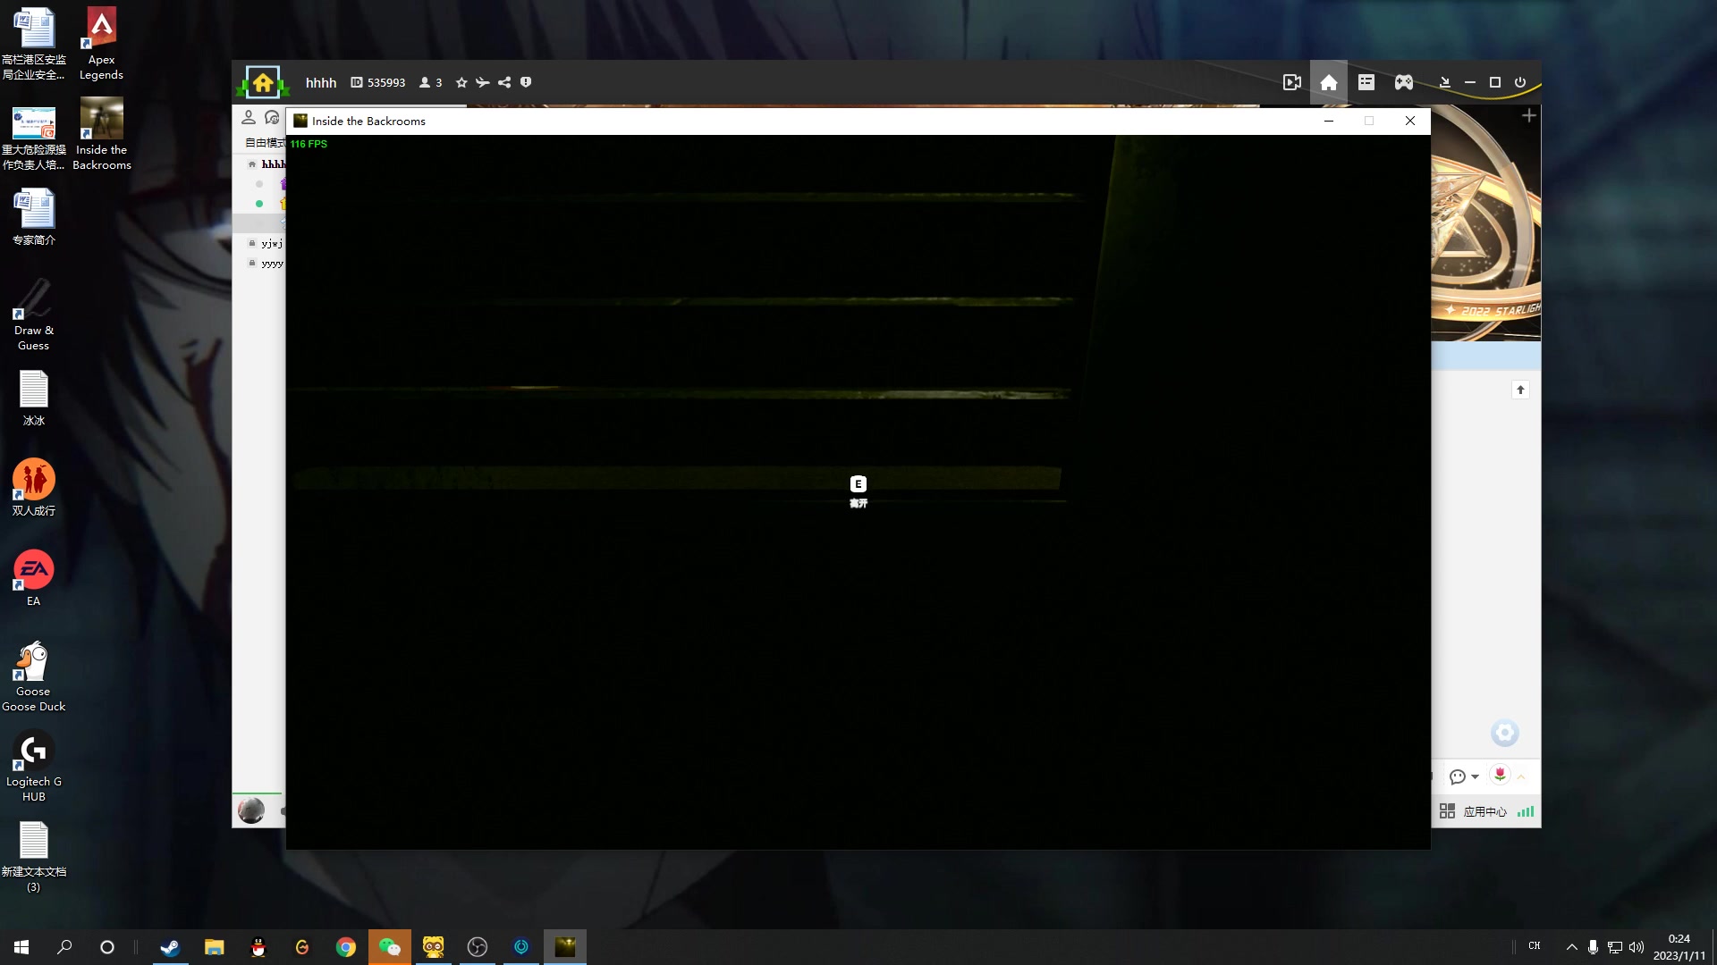Click the video recording icon in top bar
Screen dimensions: 1717x965
1291,82
